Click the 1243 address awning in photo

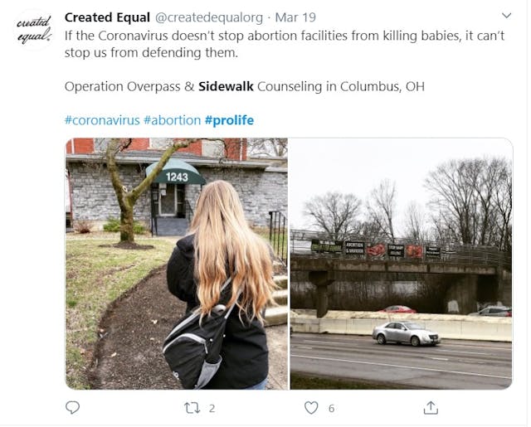click(176, 176)
